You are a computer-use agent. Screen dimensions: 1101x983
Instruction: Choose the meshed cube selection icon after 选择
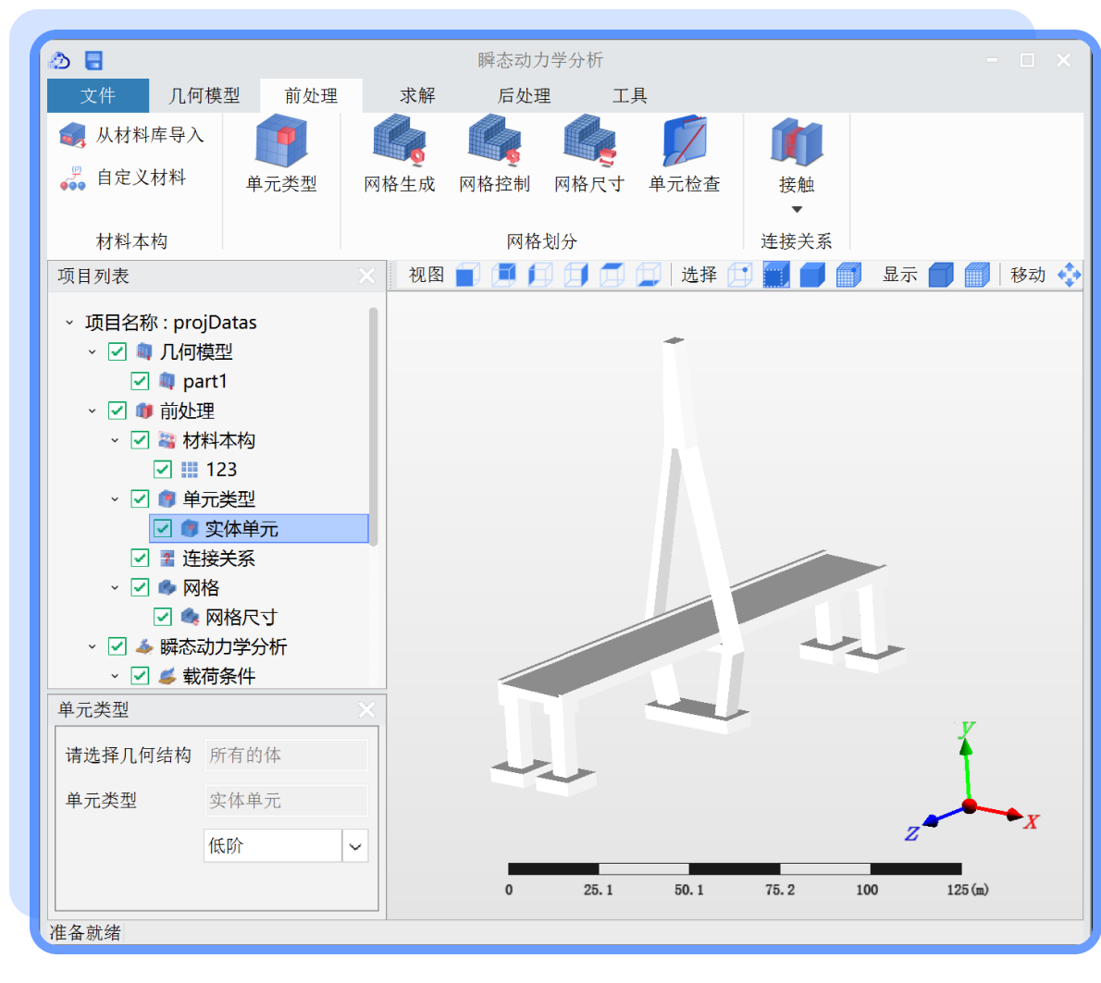(x=849, y=275)
